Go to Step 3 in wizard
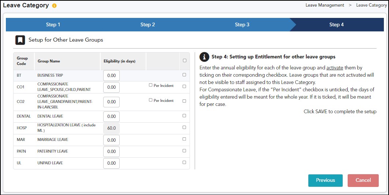389x195 pixels. click(242, 25)
